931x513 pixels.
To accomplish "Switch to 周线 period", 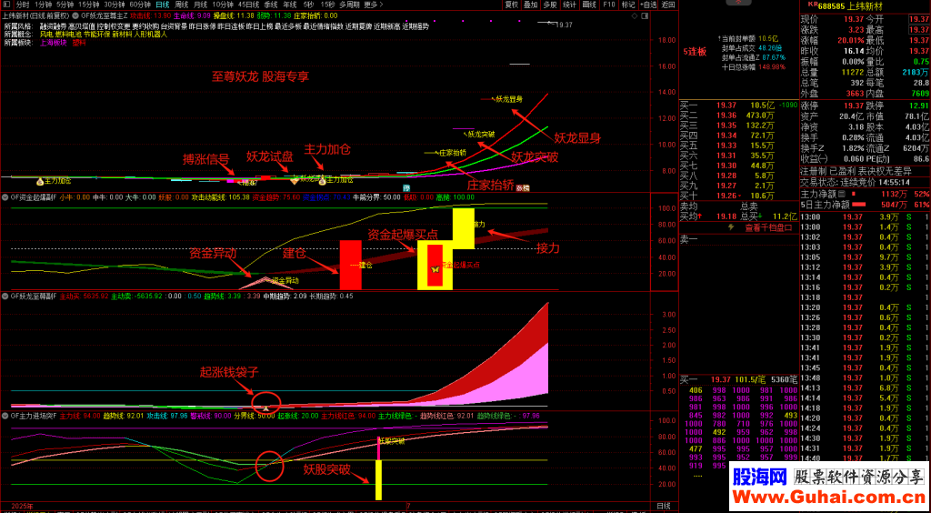I will point(181,5).
